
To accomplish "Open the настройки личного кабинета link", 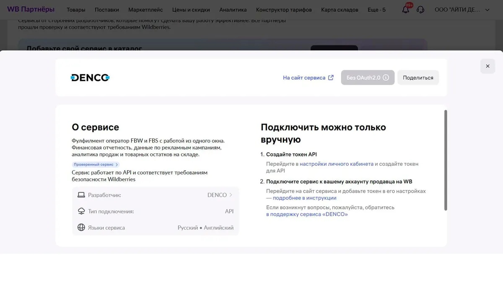I will 337,164.
